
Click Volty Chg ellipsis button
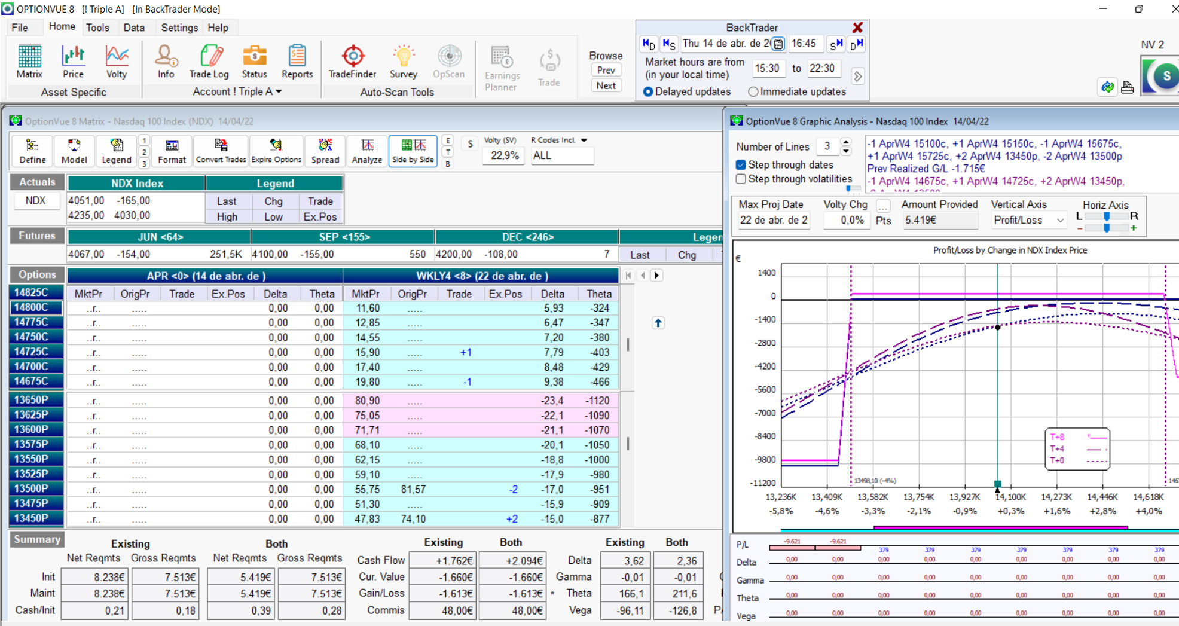click(883, 206)
